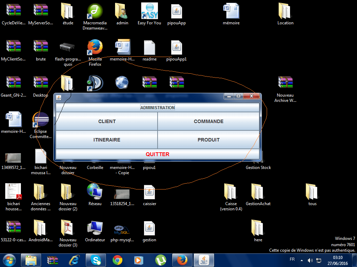Show hidden tray icons arrow
Viewport: 357px width, 267px height.
(302, 260)
